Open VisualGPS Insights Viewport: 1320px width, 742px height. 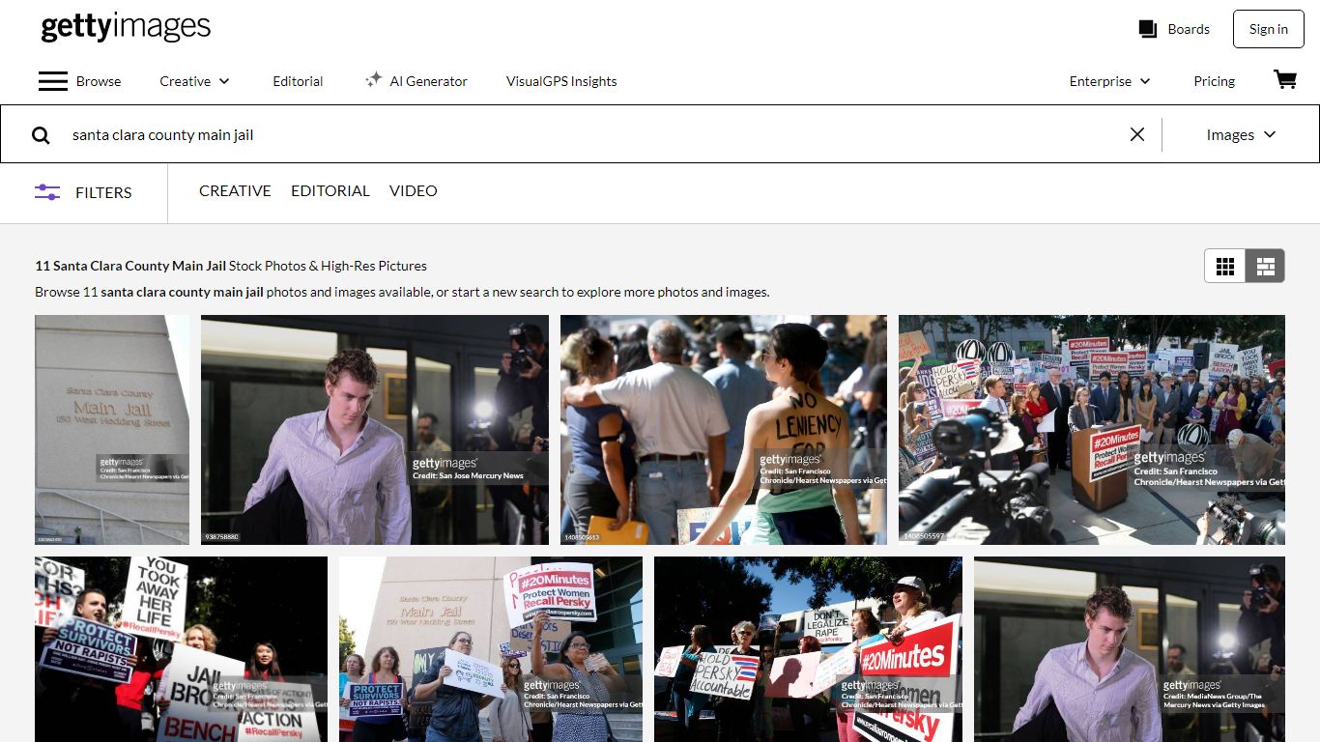pos(561,81)
